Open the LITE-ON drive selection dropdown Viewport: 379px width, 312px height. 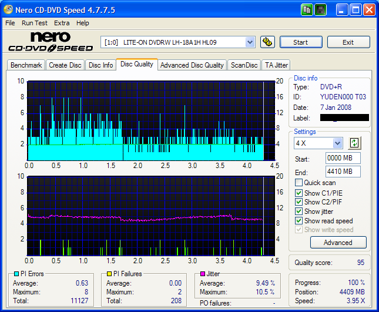[250, 42]
